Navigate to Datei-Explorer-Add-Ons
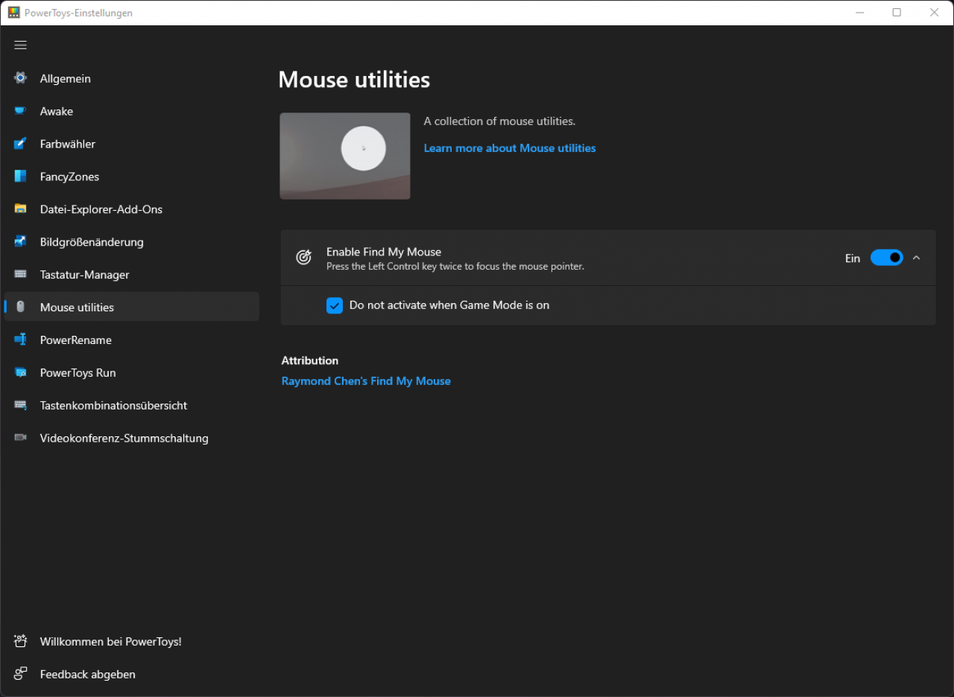The height and width of the screenshot is (697, 954). tap(131, 209)
